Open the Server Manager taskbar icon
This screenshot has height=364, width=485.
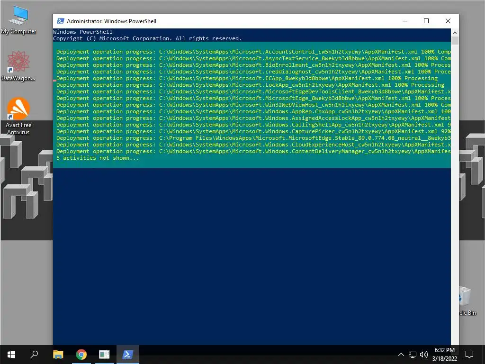105,355
